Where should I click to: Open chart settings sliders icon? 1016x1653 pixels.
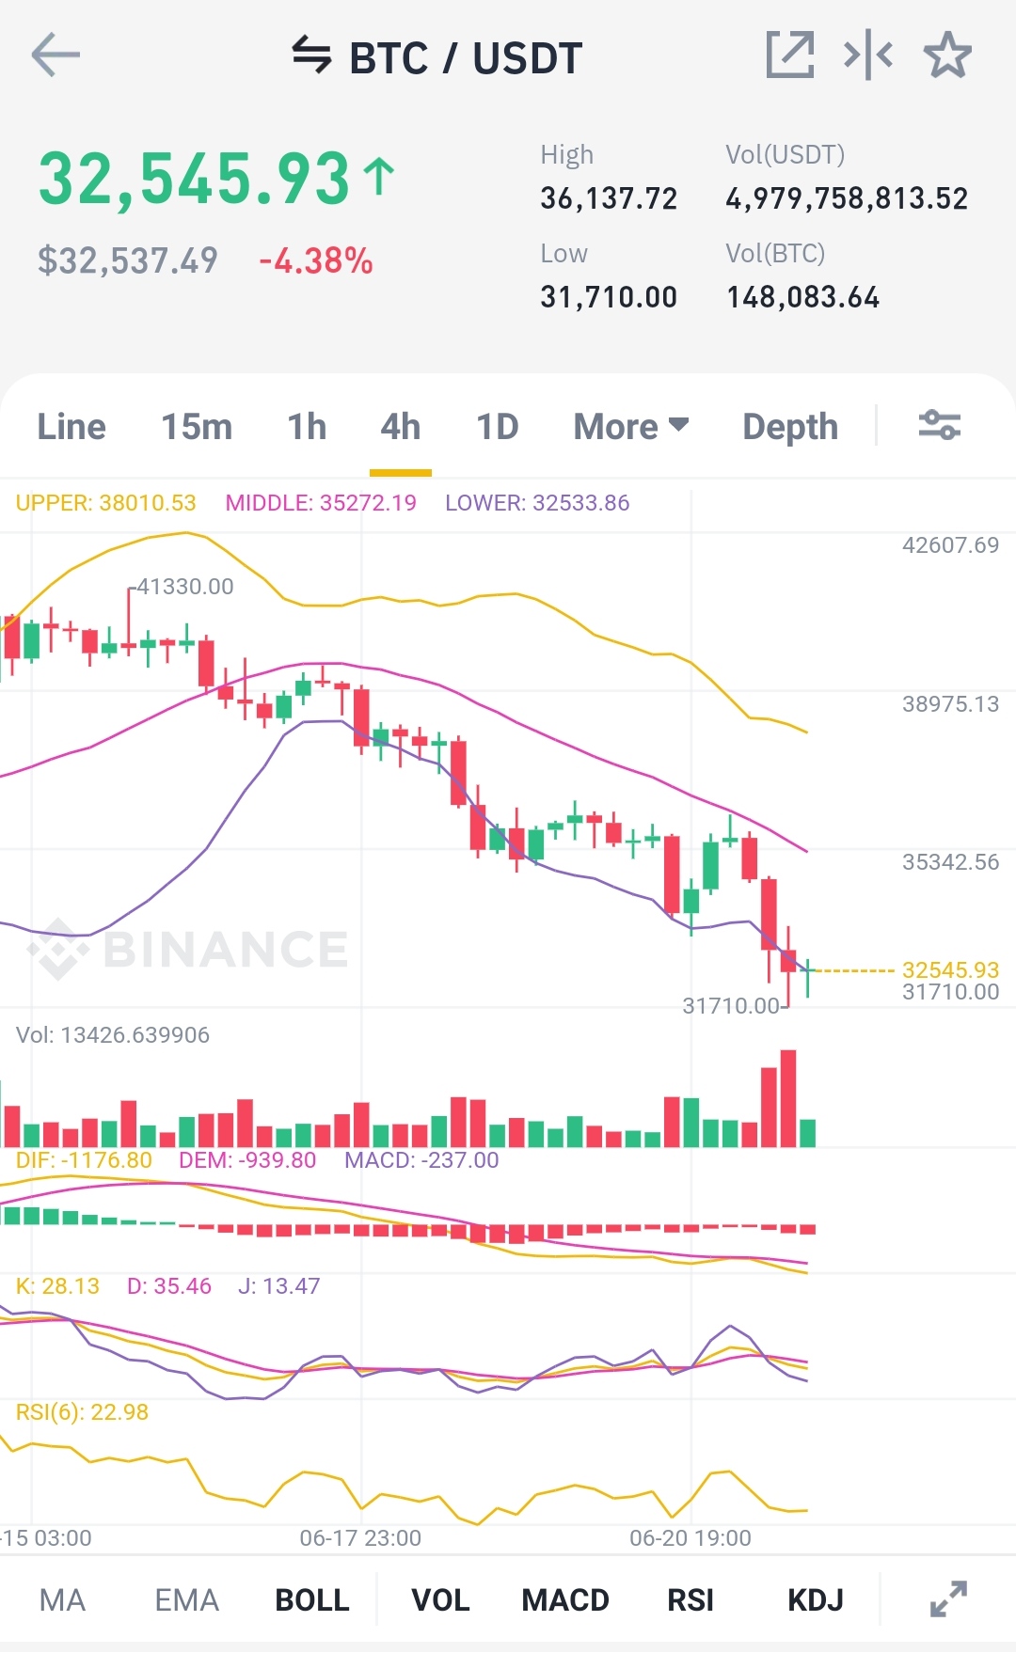pos(939,426)
